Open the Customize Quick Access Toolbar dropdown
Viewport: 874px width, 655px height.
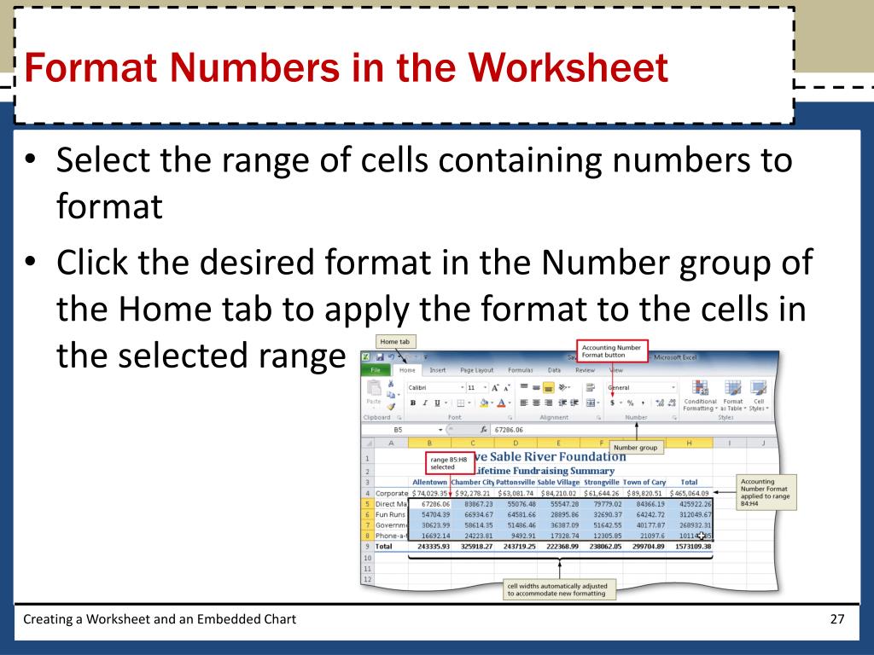click(x=426, y=357)
